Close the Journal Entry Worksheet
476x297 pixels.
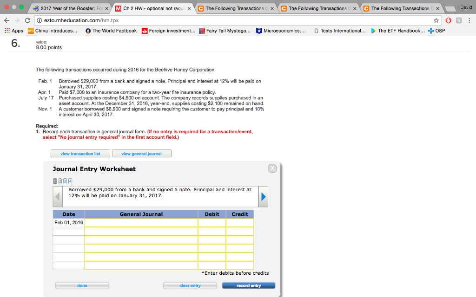(272, 168)
